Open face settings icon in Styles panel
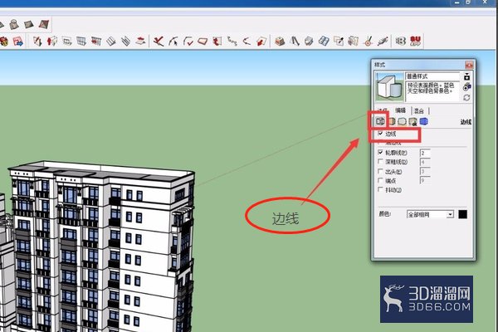Viewport: 498px width, 332px height. pyautogui.click(x=392, y=121)
